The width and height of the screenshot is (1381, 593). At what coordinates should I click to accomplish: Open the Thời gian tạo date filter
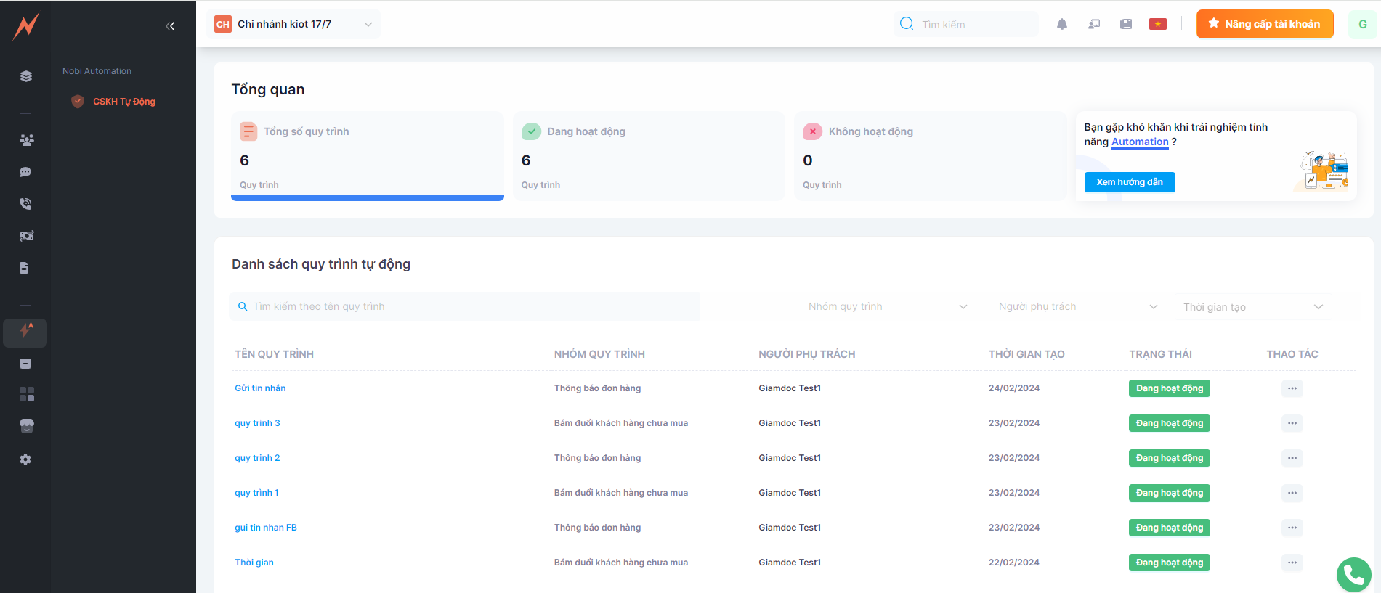pyautogui.click(x=1252, y=307)
